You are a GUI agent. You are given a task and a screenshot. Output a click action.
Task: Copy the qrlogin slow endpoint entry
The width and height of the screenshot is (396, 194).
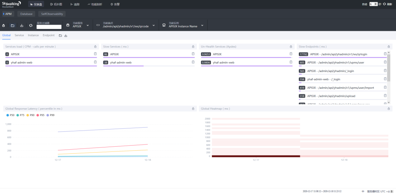tap(385, 54)
